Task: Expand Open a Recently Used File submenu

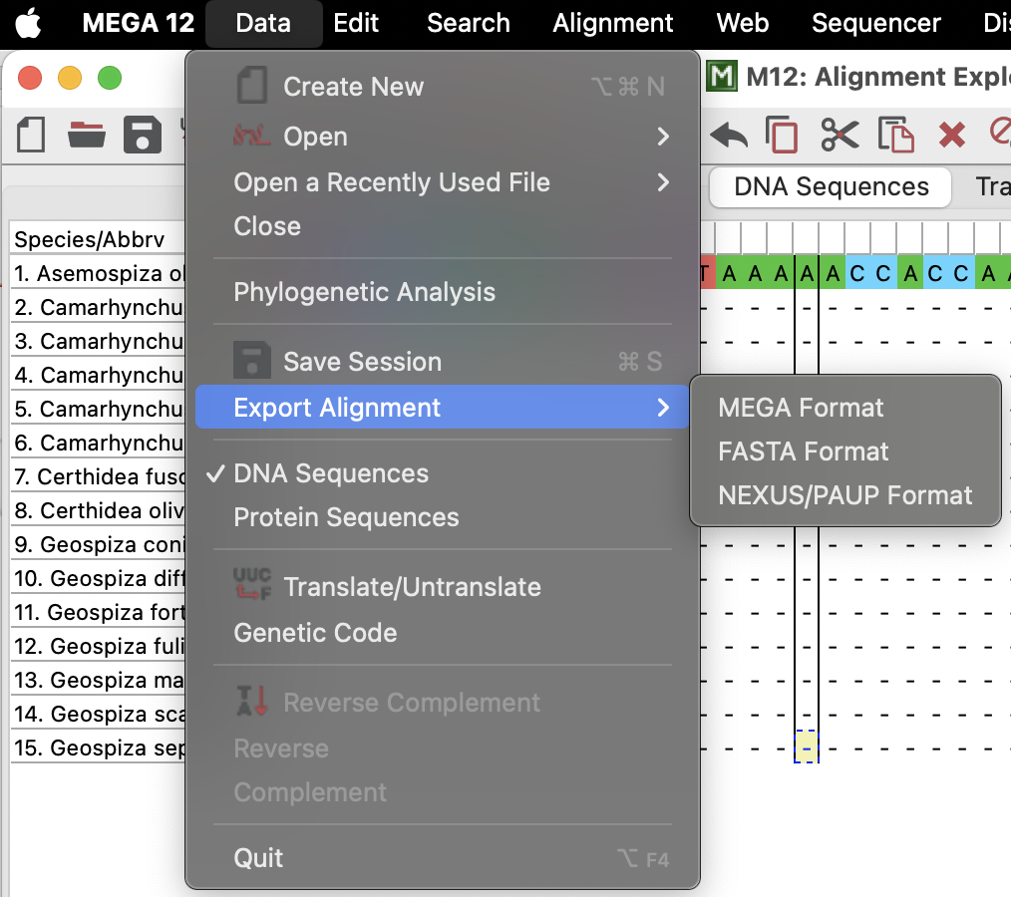Action: pyautogui.click(x=663, y=182)
